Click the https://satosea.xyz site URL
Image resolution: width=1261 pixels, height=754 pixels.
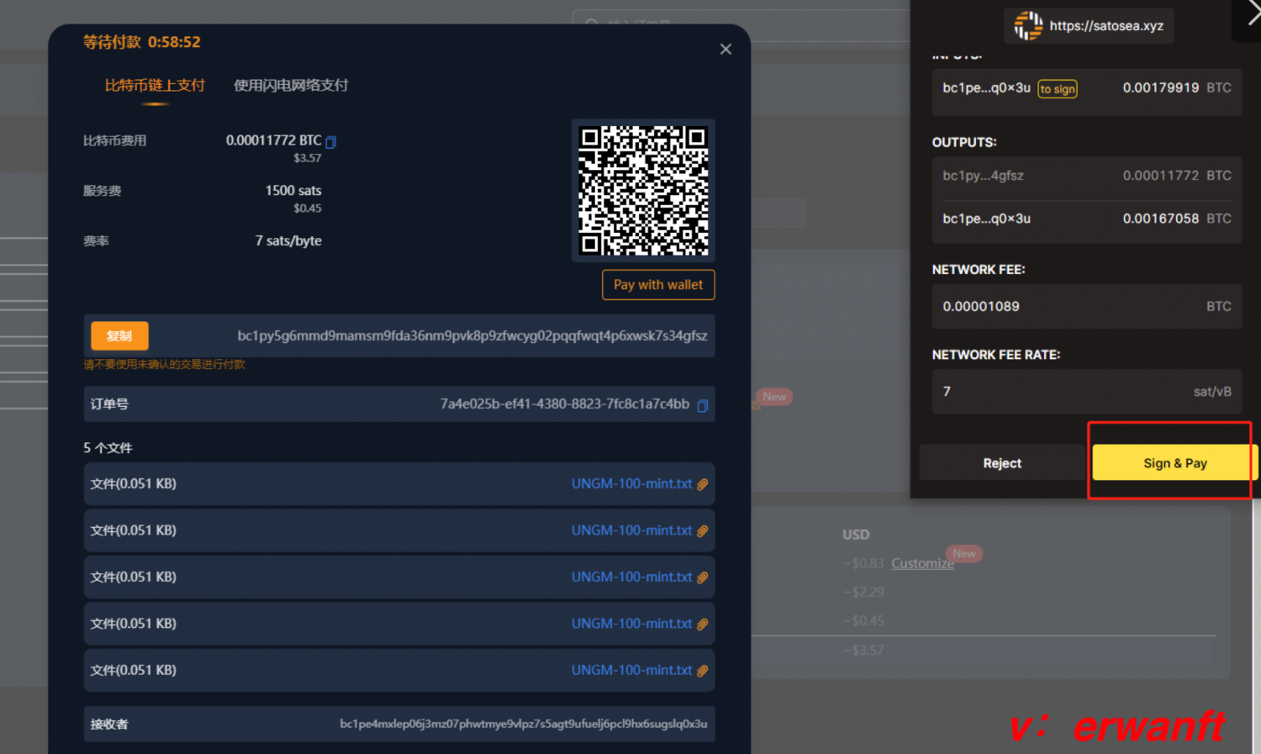click(x=1106, y=26)
